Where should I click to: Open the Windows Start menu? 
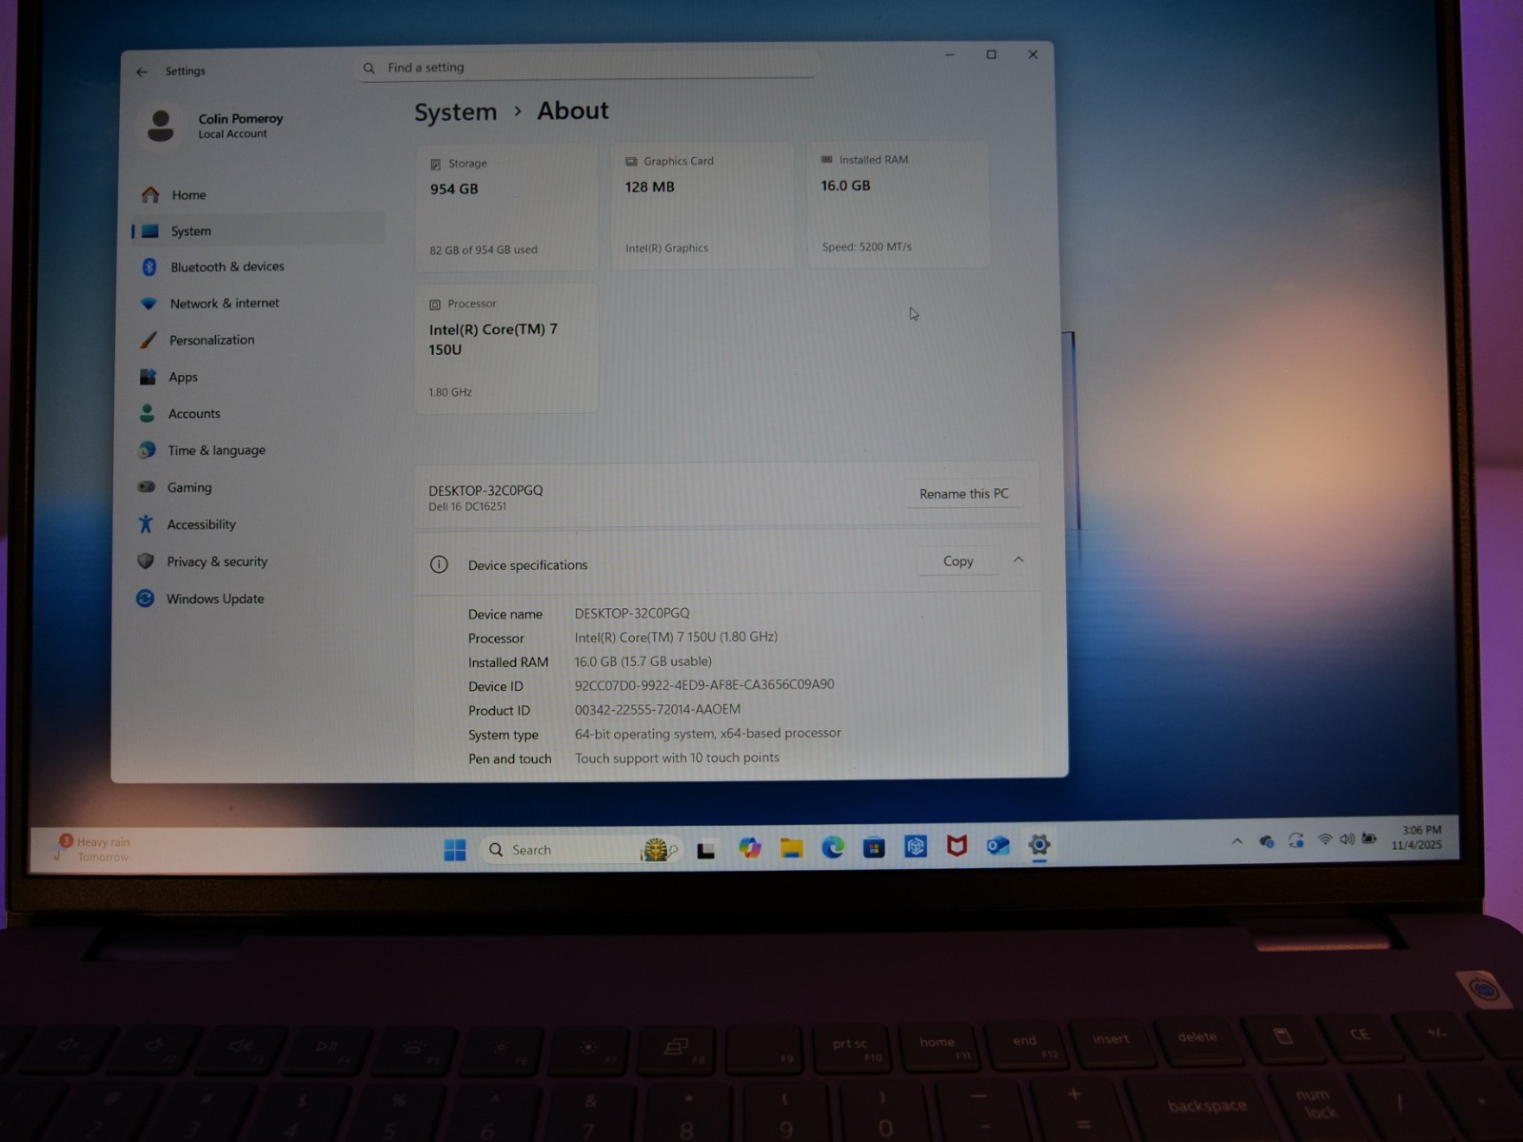click(x=455, y=850)
